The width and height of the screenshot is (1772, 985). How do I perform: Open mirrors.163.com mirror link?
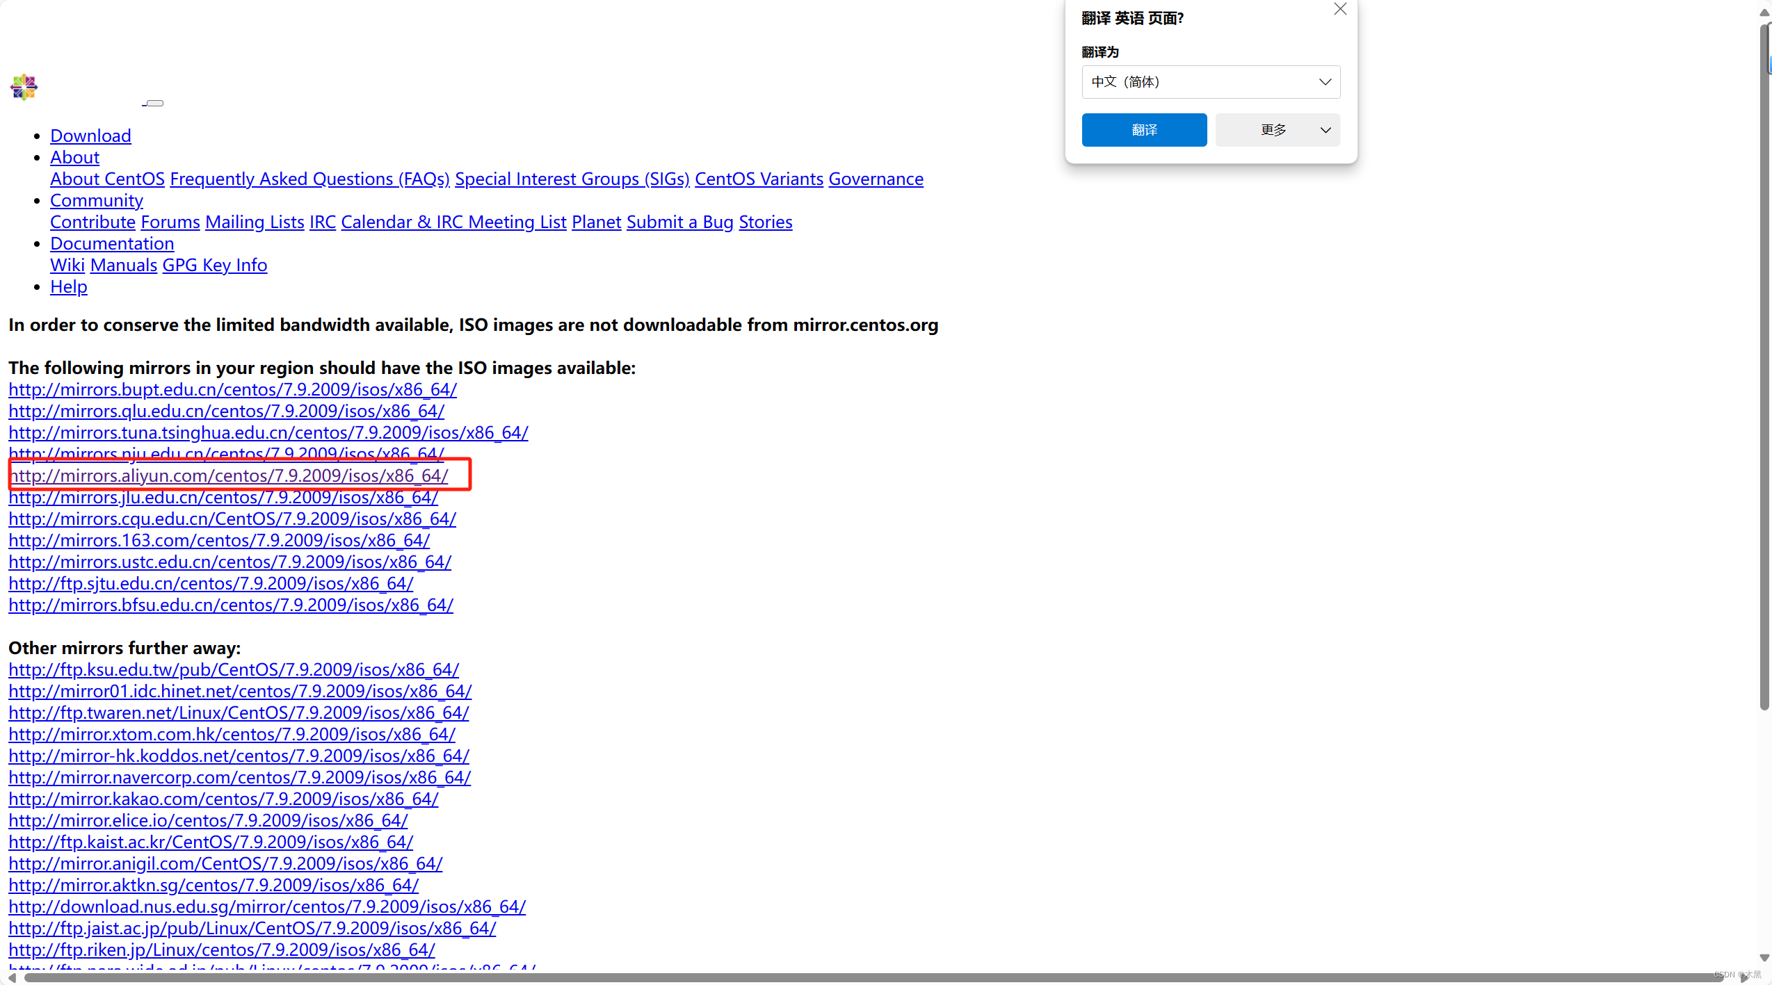(219, 540)
